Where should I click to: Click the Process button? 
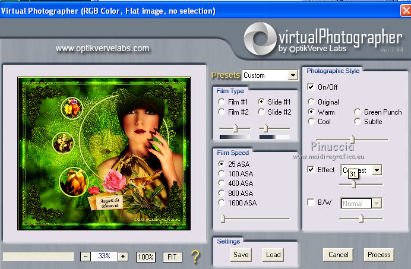[x=379, y=255]
